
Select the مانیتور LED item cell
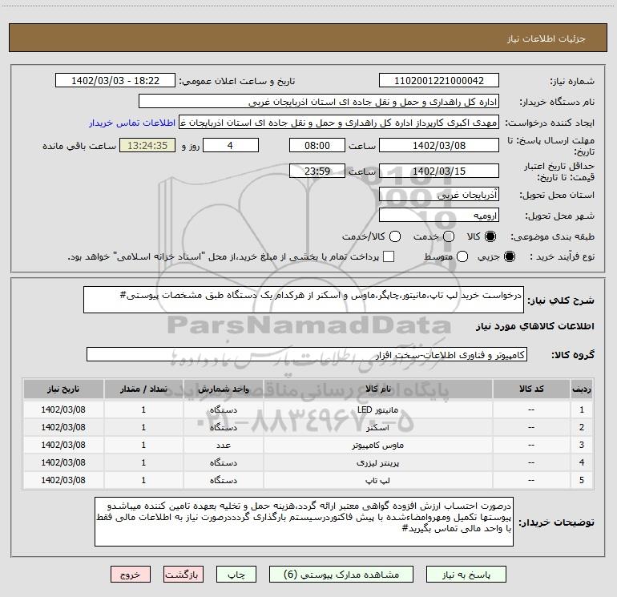(377, 409)
